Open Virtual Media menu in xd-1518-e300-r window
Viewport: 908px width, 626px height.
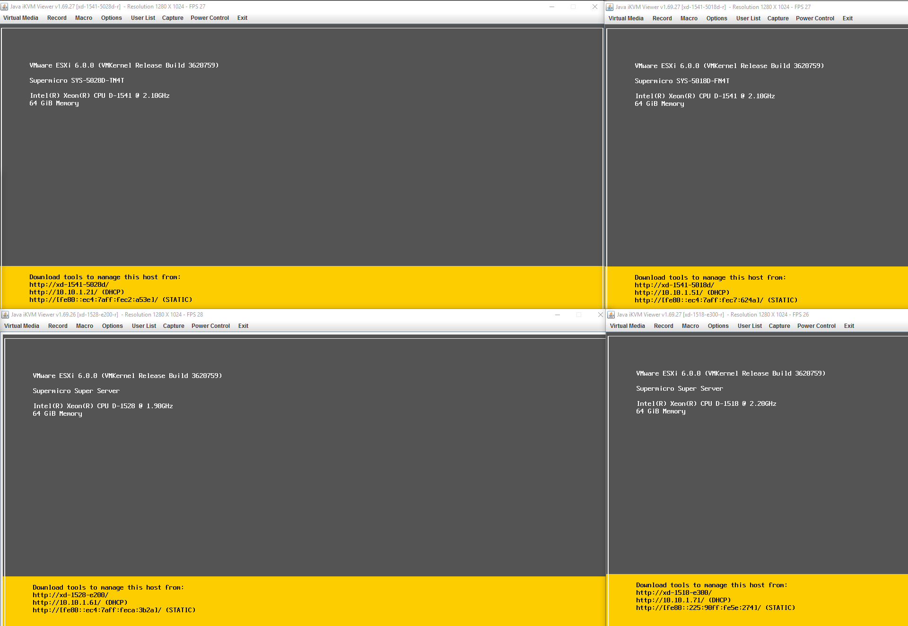pyautogui.click(x=628, y=326)
